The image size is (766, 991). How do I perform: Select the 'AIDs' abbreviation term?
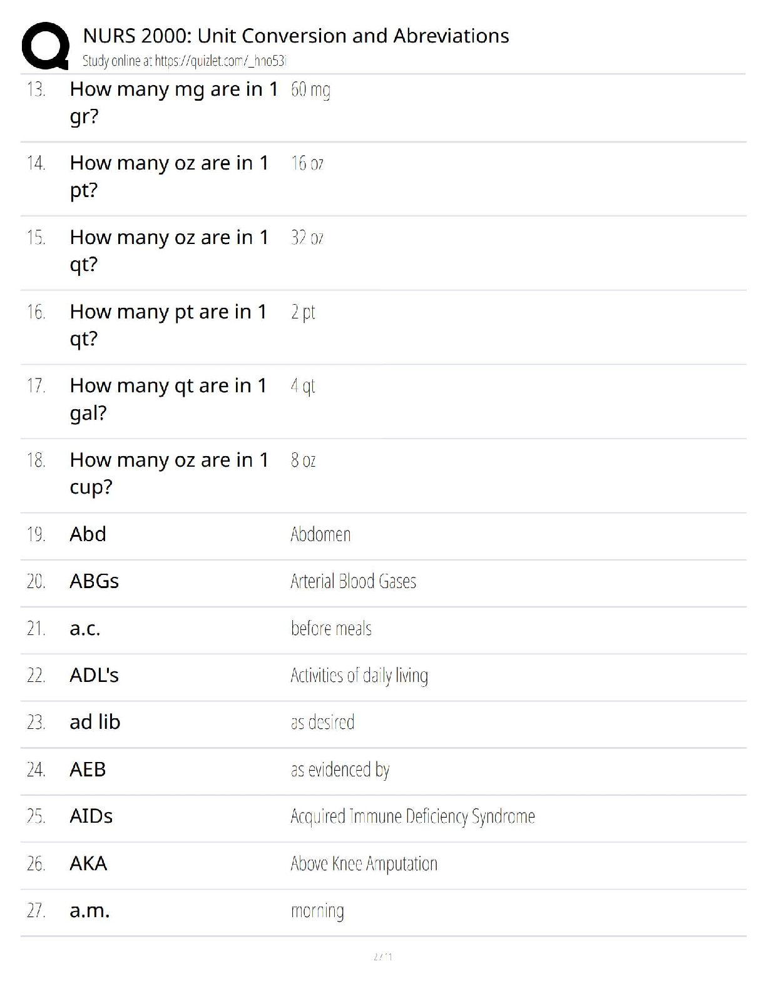pyautogui.click(x=91, y=816)
